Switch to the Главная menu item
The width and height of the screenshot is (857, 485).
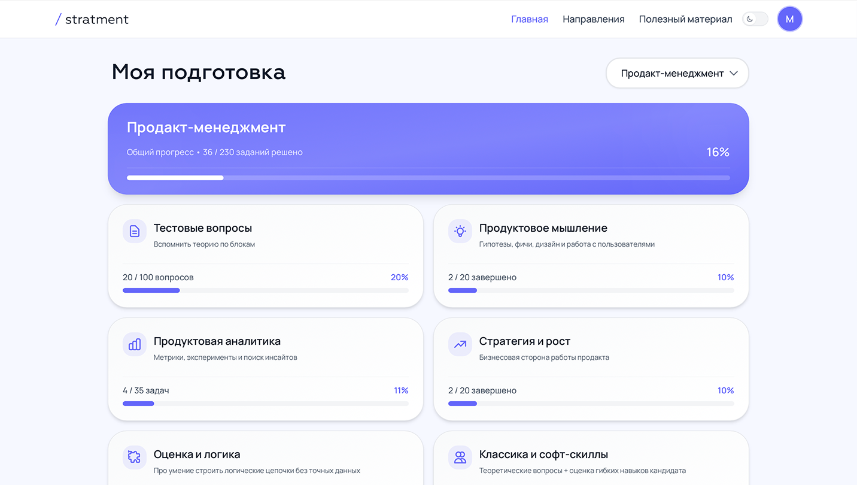click(529, 19)
